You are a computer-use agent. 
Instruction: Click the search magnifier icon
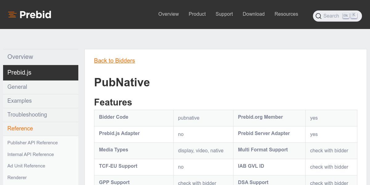tap(319, 16)
